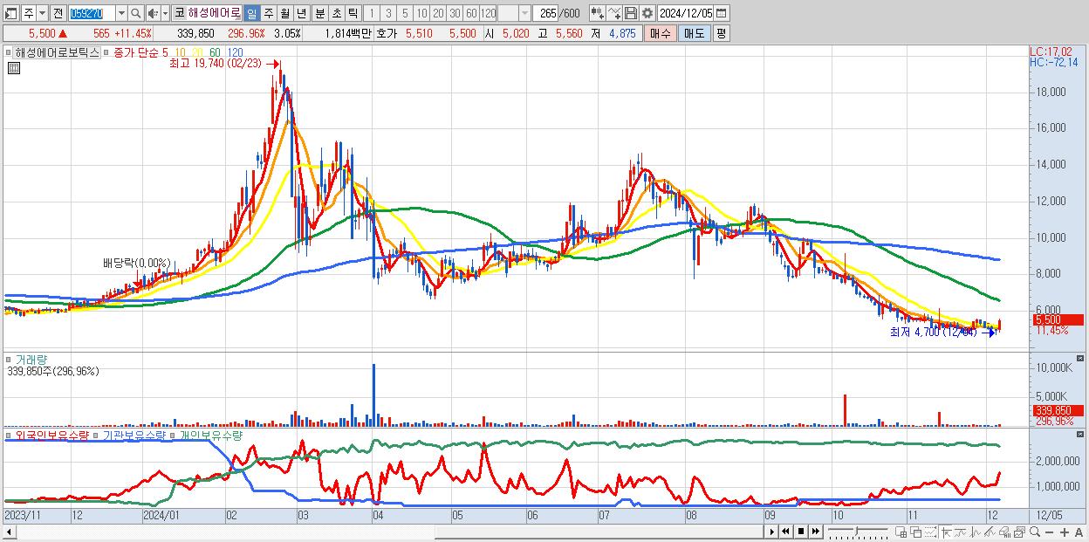Expand the stock code history dropdown
Screen dimensions: 1089x542
point(121,14)
